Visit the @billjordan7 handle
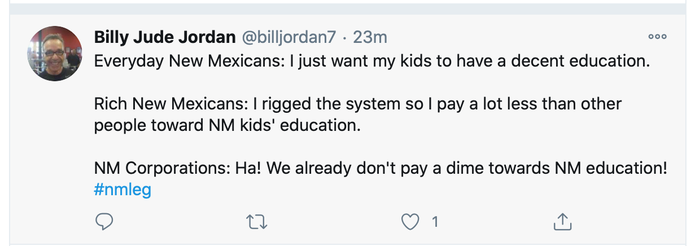 click(x=289, y=37)
